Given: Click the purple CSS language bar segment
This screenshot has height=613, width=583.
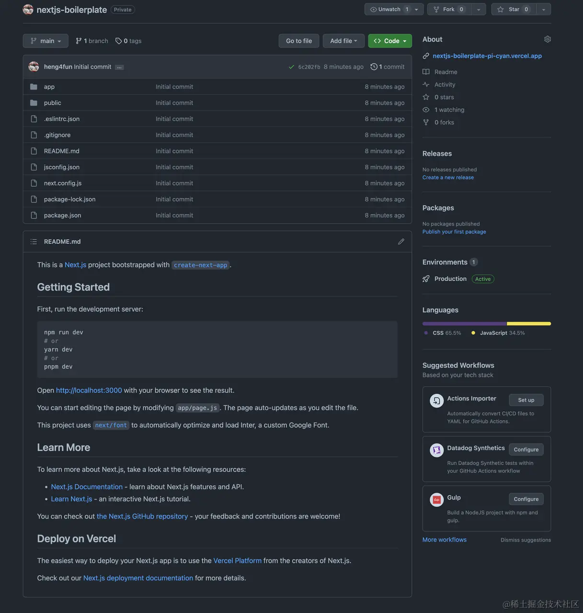Looking at the screenshot, I should (x=464, y=324).
